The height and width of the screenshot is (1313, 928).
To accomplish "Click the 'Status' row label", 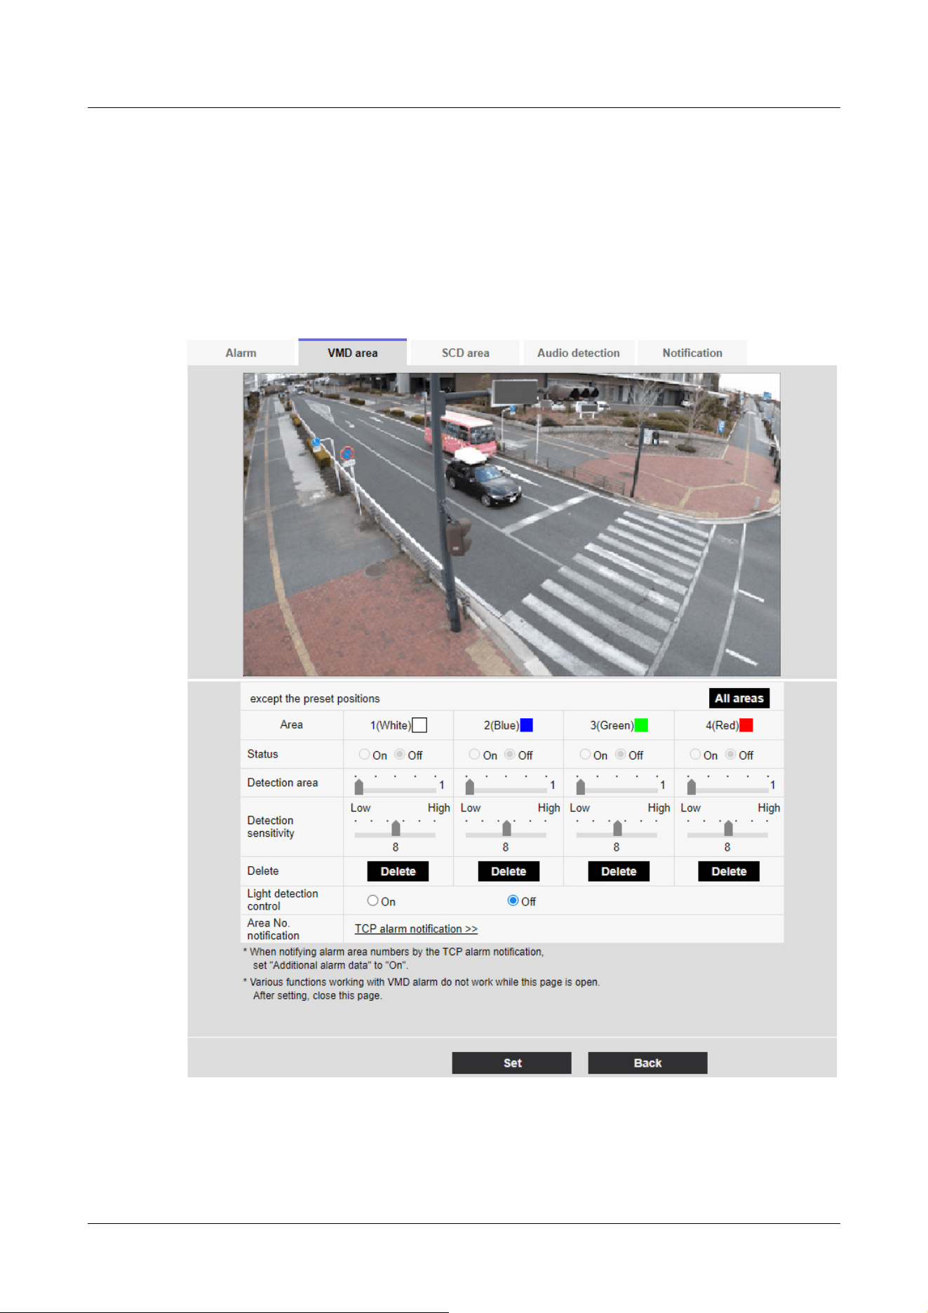I will tap(263, 754).
